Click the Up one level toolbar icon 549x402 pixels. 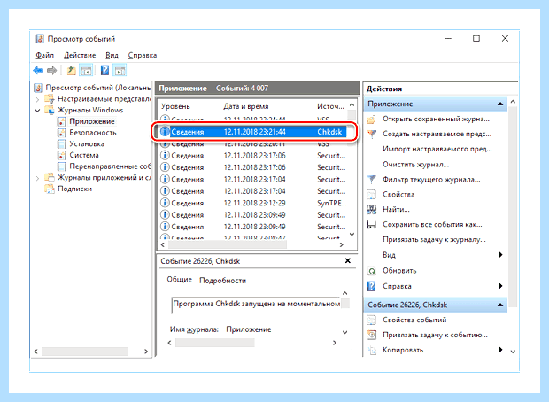72,70
